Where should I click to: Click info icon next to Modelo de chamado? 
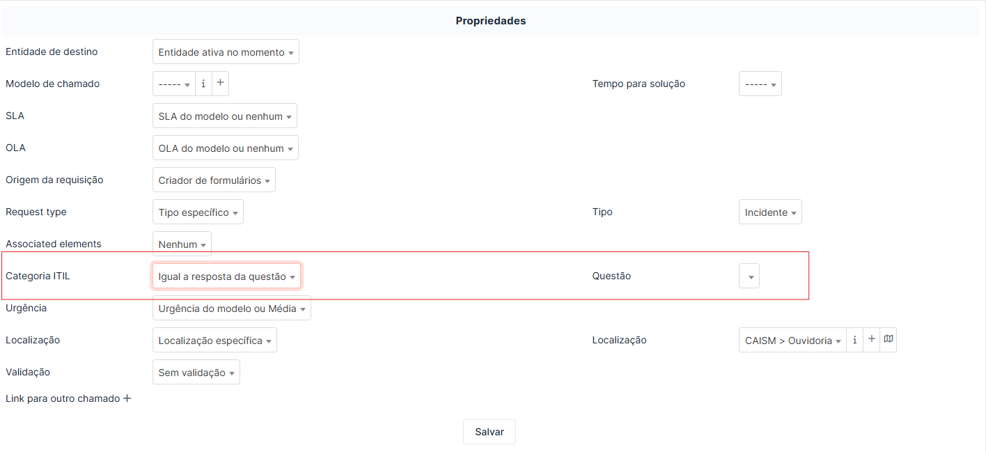(203, 84)
